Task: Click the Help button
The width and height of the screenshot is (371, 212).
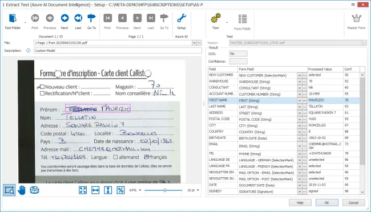Action: click(x=300, y=203)
